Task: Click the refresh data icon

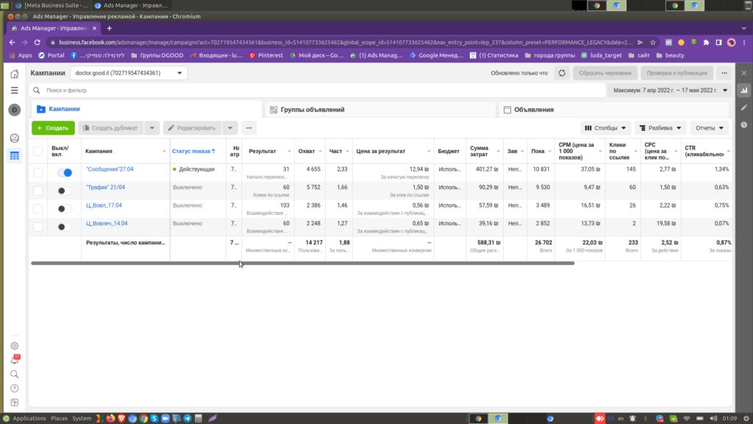Action: [x=562, y=73]
